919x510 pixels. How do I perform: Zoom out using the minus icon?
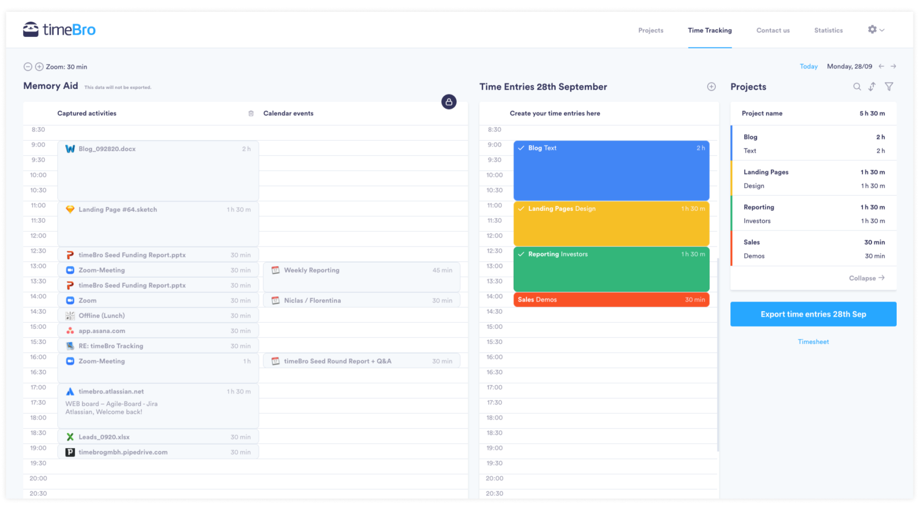28,66
